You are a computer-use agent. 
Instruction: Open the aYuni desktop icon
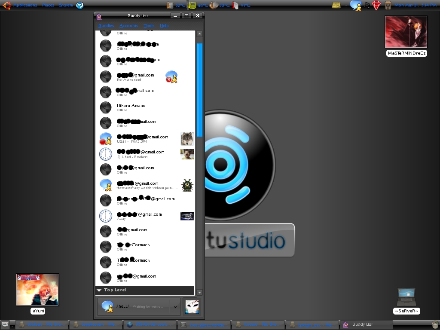37,293
